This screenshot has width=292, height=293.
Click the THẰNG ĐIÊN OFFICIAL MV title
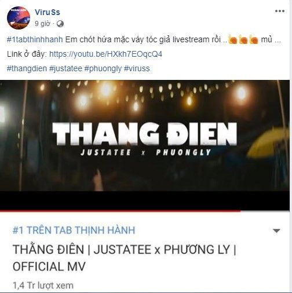125,258
